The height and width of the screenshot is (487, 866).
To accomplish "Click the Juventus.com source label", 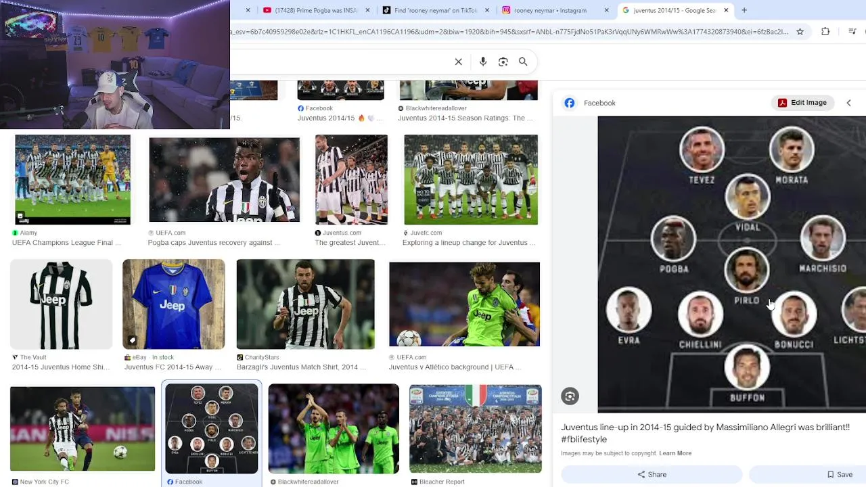I will point(342,233).
